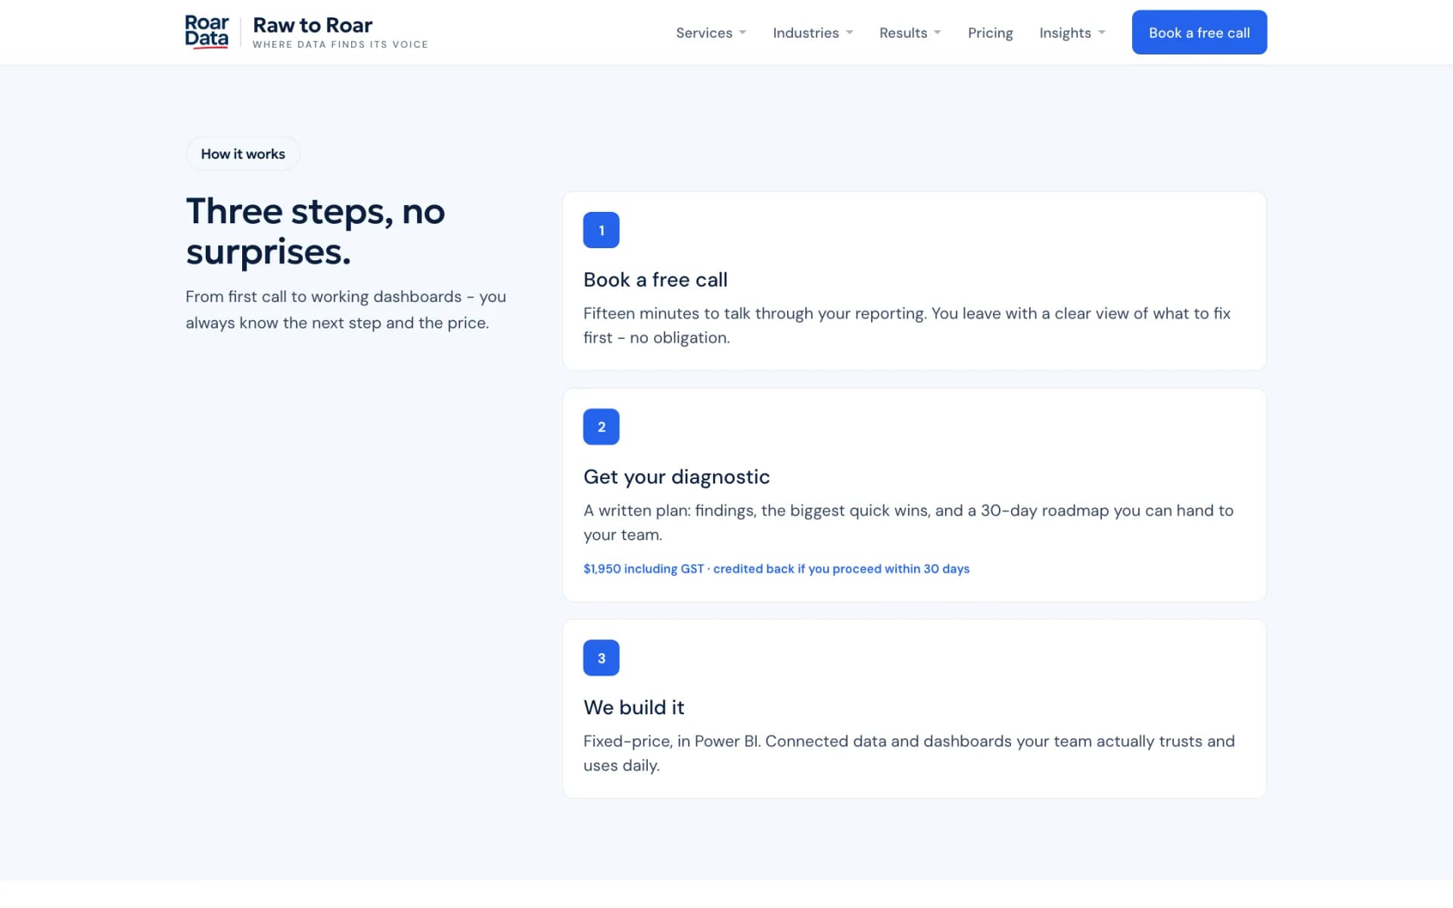Image resolution: width=1453 pixels, height=908 pixels.
Task: Expand the Insights menu
Action: click(x=1072, y=33)
